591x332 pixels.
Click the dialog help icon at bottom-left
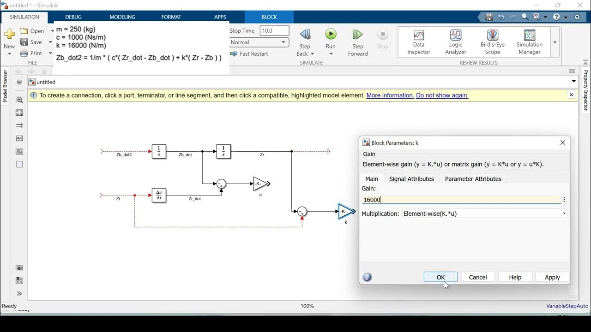click(x=368, y=277)
